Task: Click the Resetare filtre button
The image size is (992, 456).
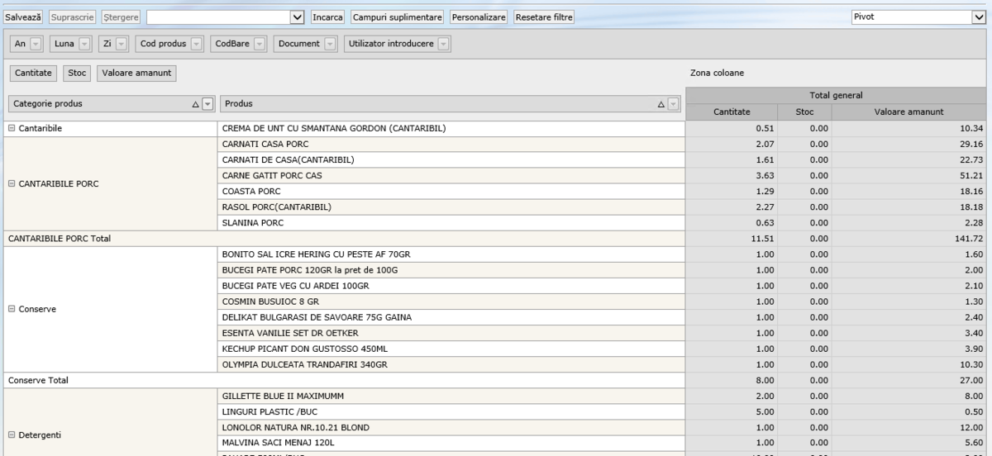Action: (x=544, y=17)
